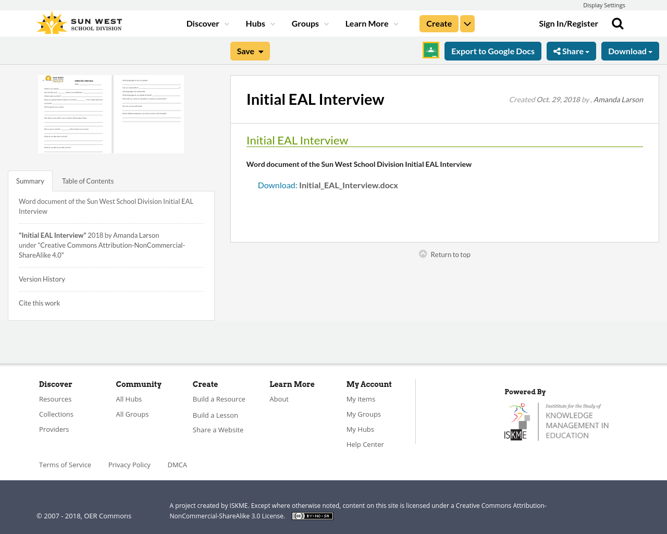Select the Summary tab
The image size is (667, 534).
point(30,180)
